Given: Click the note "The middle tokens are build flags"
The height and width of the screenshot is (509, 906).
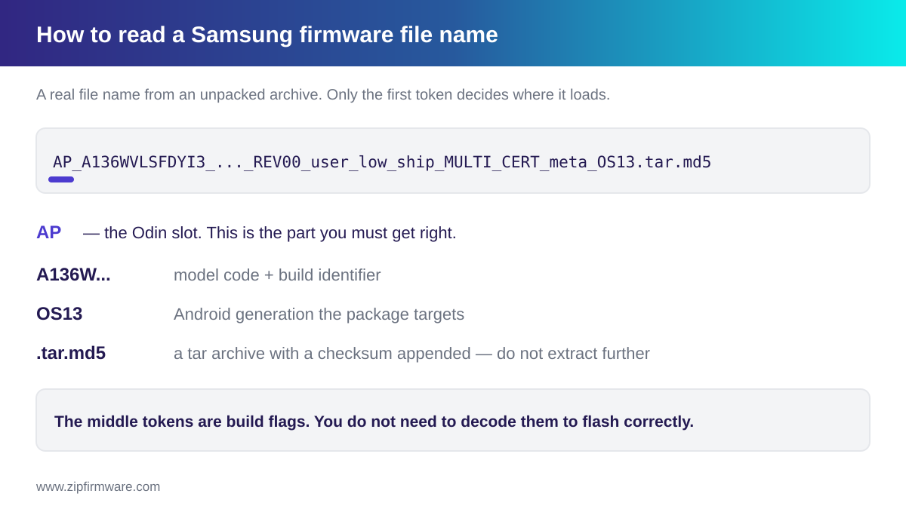Looking at the screenshot, I should coord(374,422).
